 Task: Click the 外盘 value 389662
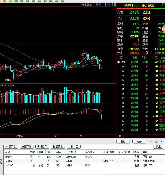(x=135, y=53)
